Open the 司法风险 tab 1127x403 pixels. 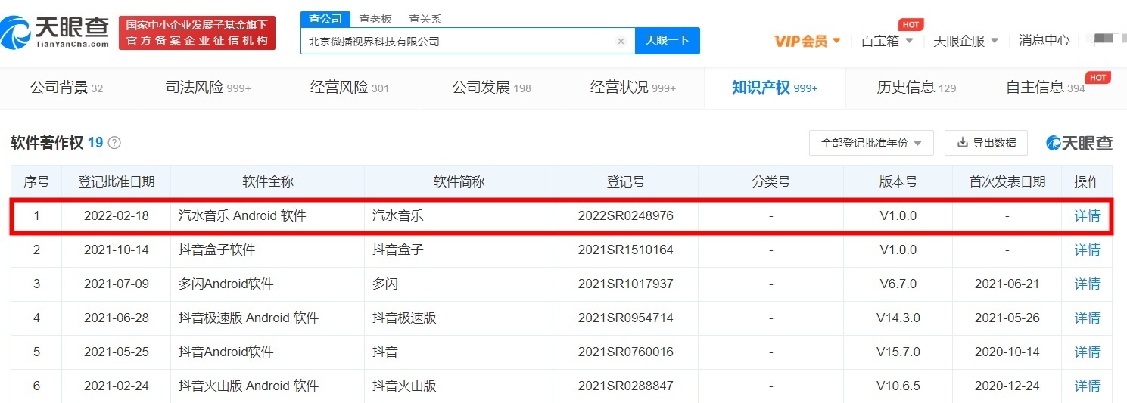coord(208,88)
